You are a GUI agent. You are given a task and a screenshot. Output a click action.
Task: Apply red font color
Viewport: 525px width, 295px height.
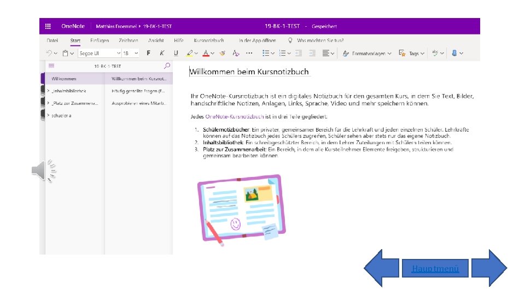point(206,53)
